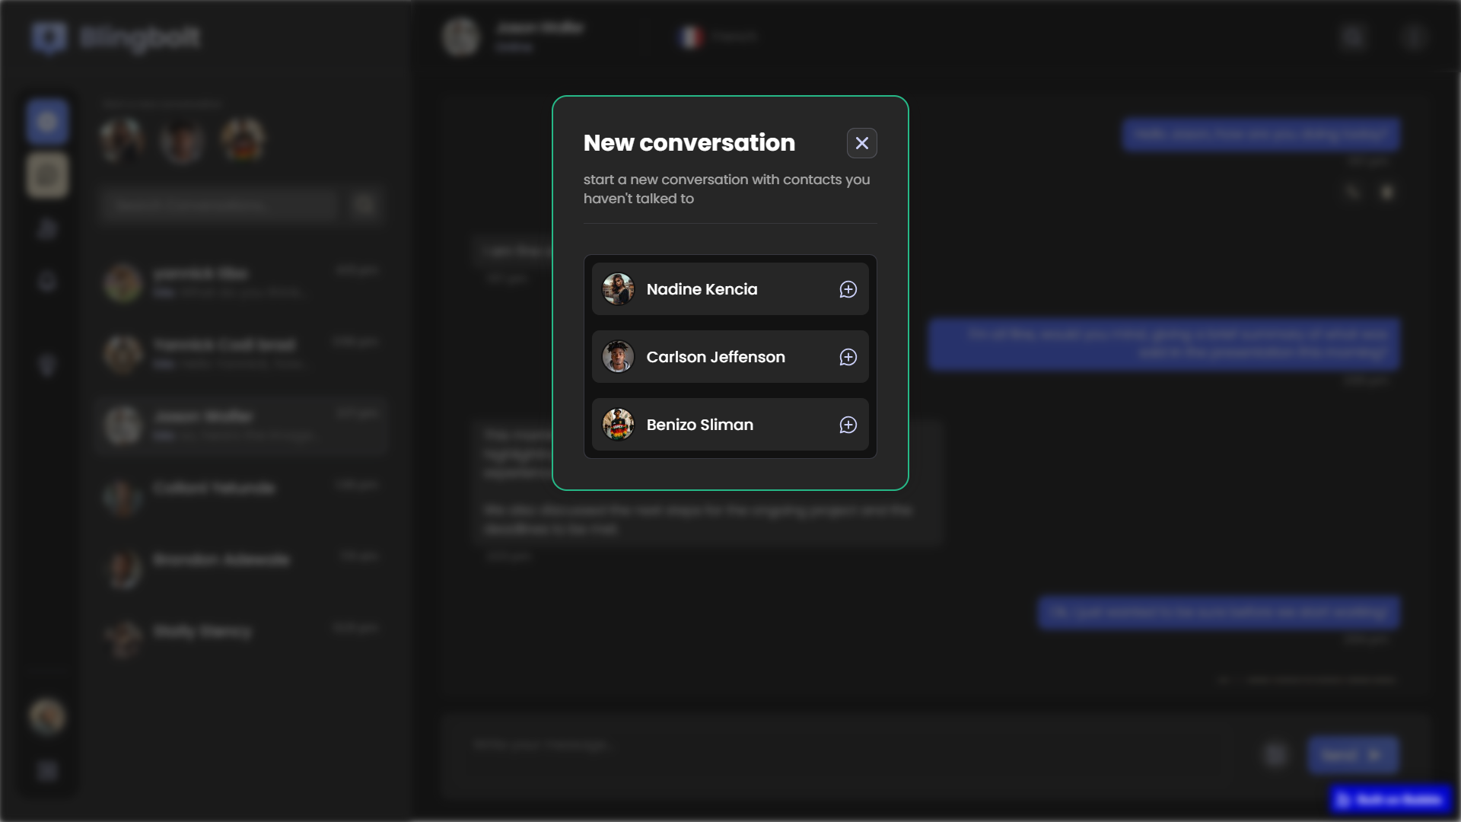Close the New conversation dialog

pyautogui.click(x=861, y=143)
